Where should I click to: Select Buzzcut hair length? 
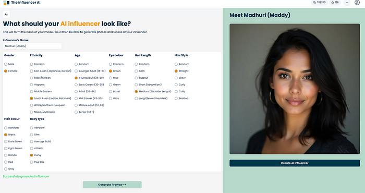(141, 78)
